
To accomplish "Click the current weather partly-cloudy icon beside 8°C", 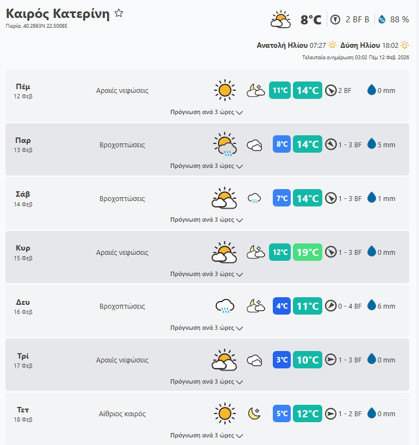I will click(281, 20).
